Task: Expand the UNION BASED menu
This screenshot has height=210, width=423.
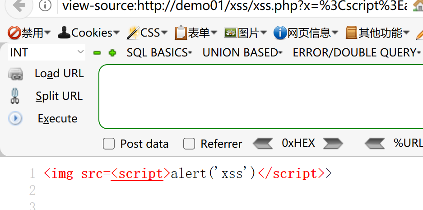Action: coord(242,53)
